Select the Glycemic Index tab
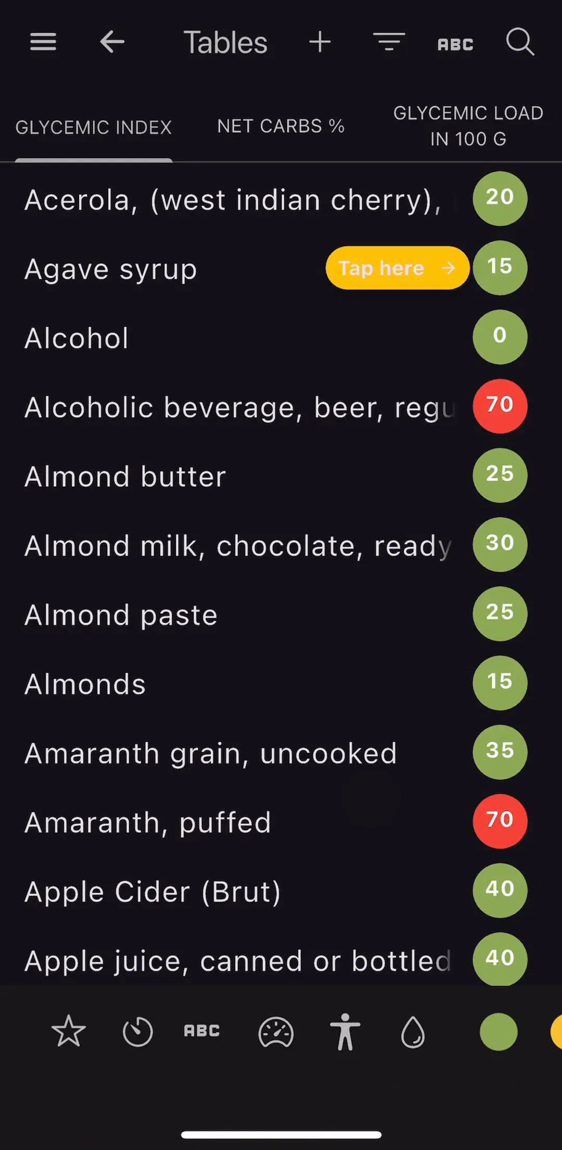562x1150 pixels. point(94,127)
